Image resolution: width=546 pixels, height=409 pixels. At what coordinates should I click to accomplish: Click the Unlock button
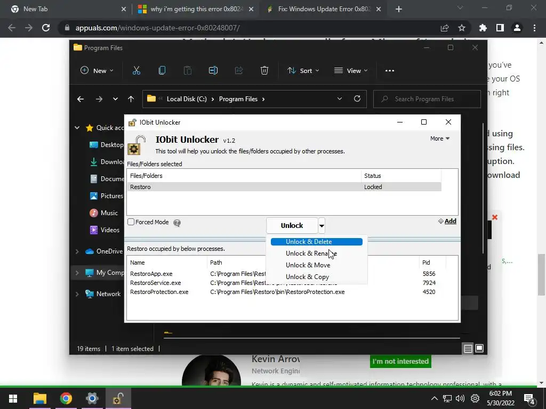292,226
